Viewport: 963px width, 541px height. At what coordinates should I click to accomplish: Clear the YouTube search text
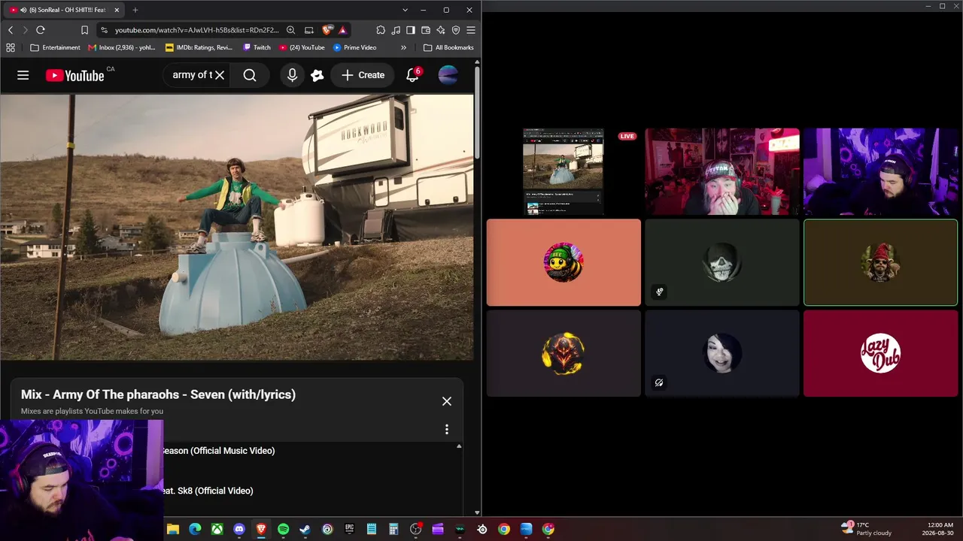[220, 75]
